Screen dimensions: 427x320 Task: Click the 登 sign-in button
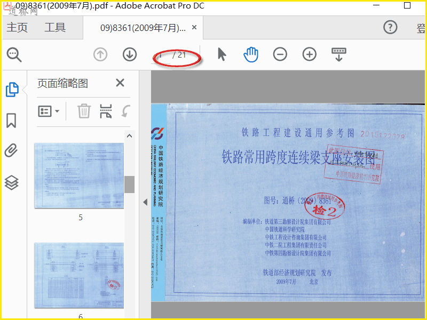(421, 28)
